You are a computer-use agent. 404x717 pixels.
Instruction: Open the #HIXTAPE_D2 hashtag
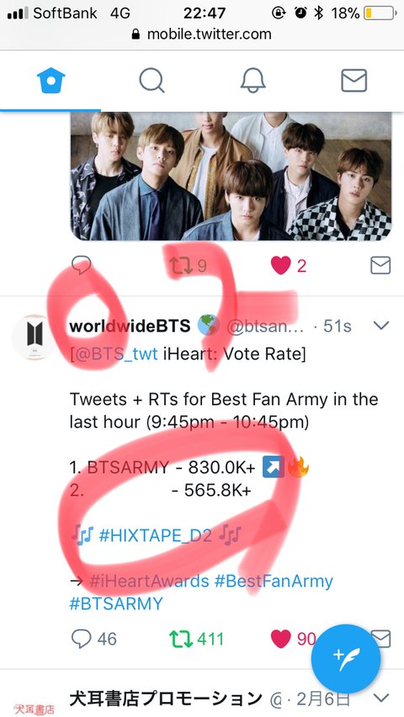click(x=156, y=535)
